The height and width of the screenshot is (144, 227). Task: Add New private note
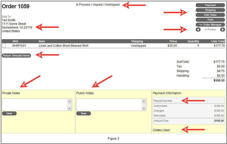[9, 113]
